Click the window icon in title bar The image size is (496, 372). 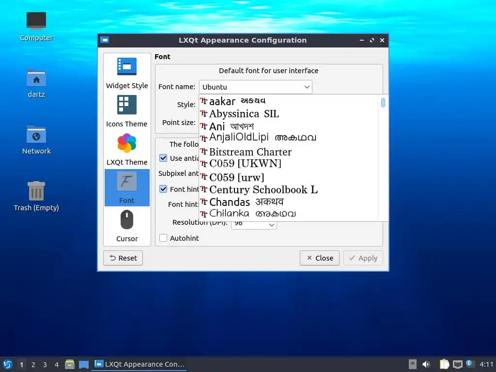[x=105, y=40]
